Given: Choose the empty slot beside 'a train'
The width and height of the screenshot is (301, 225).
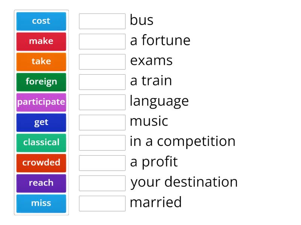Looking at the screenshot, I should click(102, 82).
